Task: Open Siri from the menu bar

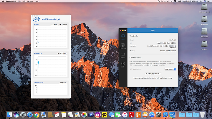Action: (x=205, y=1)
